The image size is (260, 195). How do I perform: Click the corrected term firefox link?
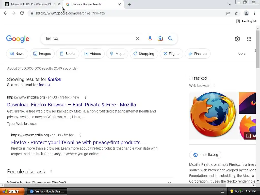point(54,79)
